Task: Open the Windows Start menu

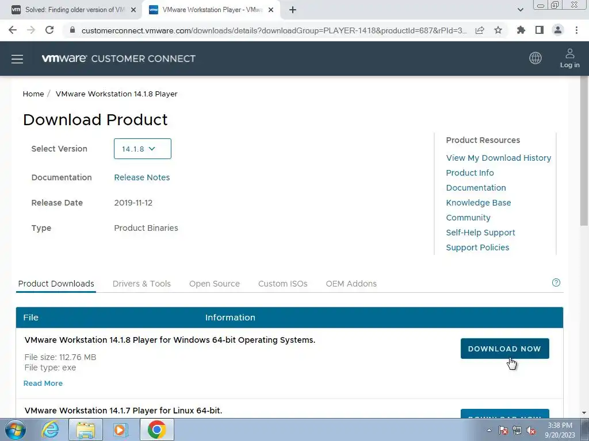Action: pyautogui.click(x=16, y=430)
